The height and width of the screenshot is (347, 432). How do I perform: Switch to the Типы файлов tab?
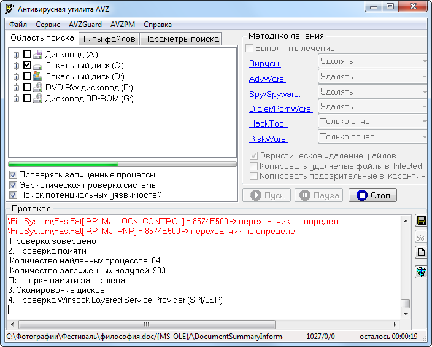[x=109, y=39]
